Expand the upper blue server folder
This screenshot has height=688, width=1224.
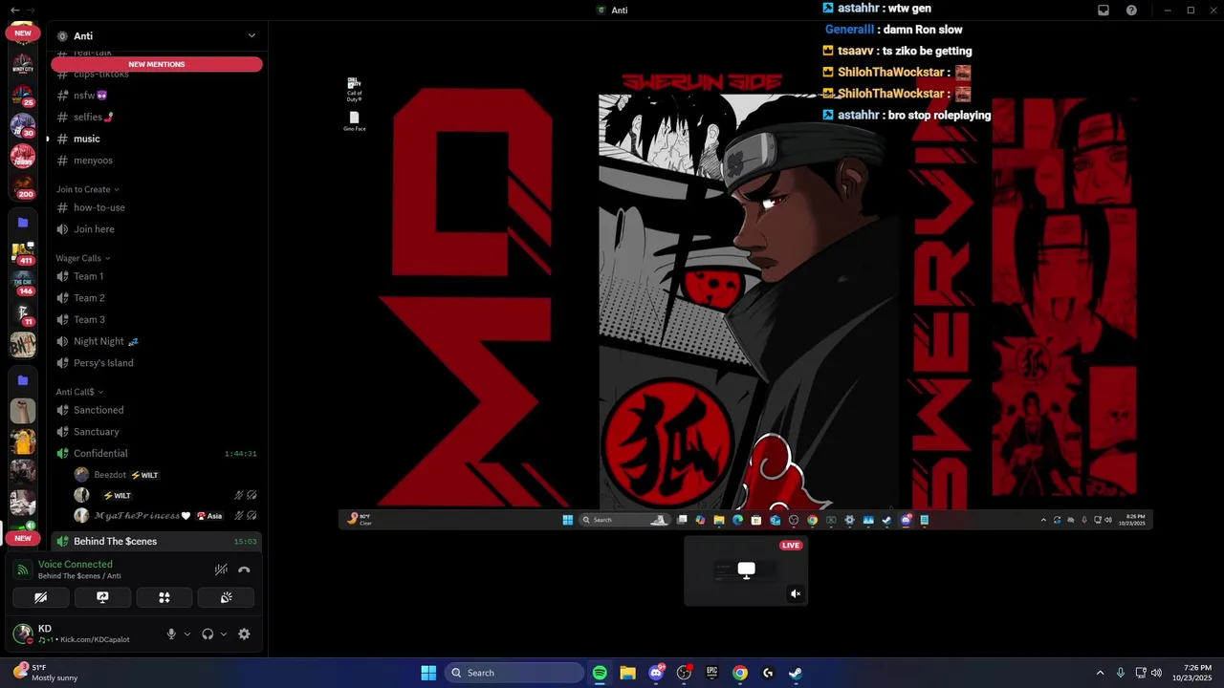click(23, 223)
